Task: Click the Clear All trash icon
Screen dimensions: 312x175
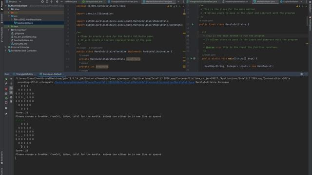Action: point(11,102)
